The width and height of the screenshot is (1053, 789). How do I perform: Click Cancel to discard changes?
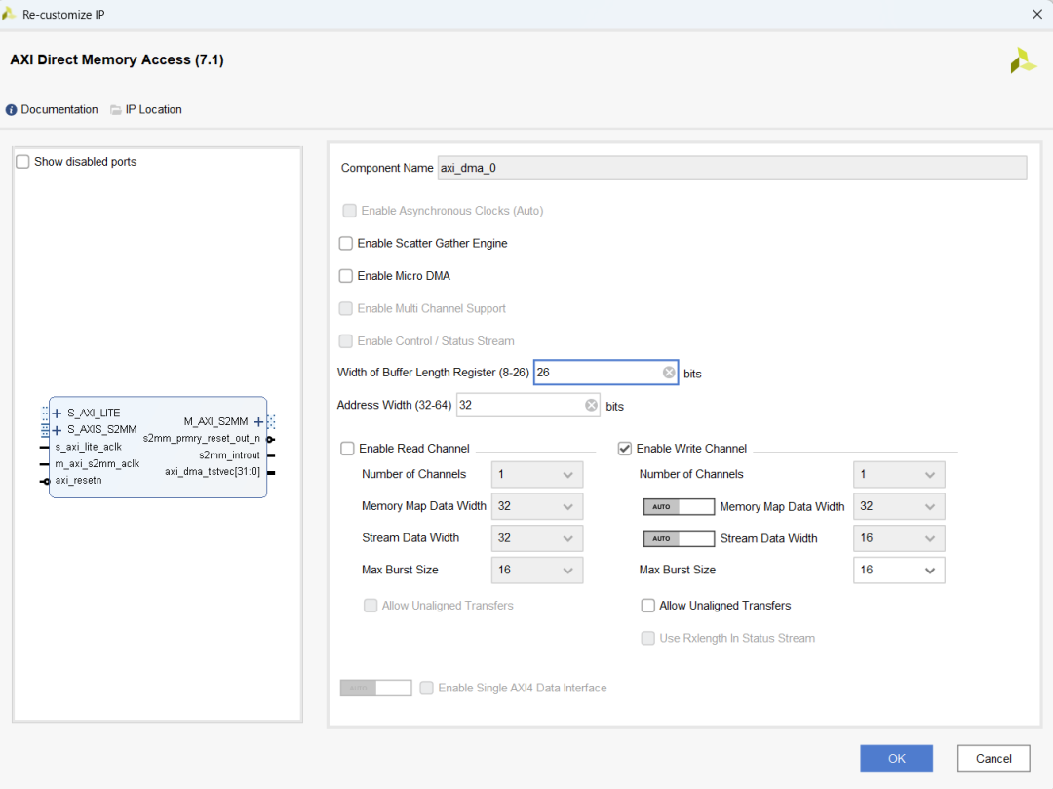[x=993, y=759]
